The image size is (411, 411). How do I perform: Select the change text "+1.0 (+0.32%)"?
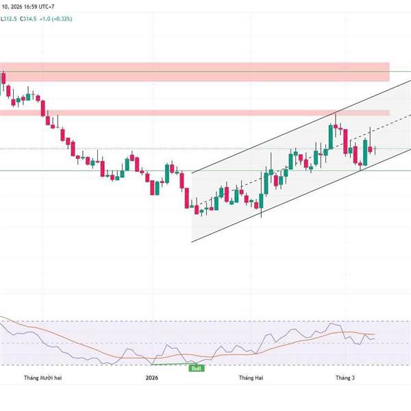pyautogui.click(x=56, y=19)
